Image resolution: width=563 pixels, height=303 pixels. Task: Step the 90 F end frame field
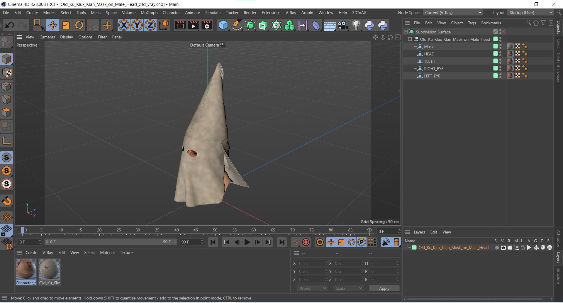(202, 242)
